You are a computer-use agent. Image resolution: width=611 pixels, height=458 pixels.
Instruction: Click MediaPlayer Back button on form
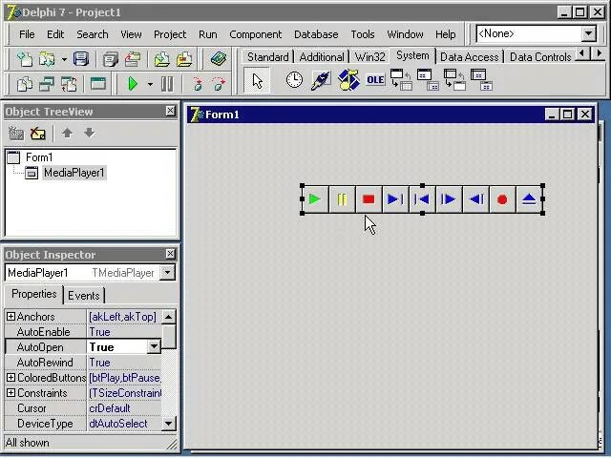pos(475,199)
